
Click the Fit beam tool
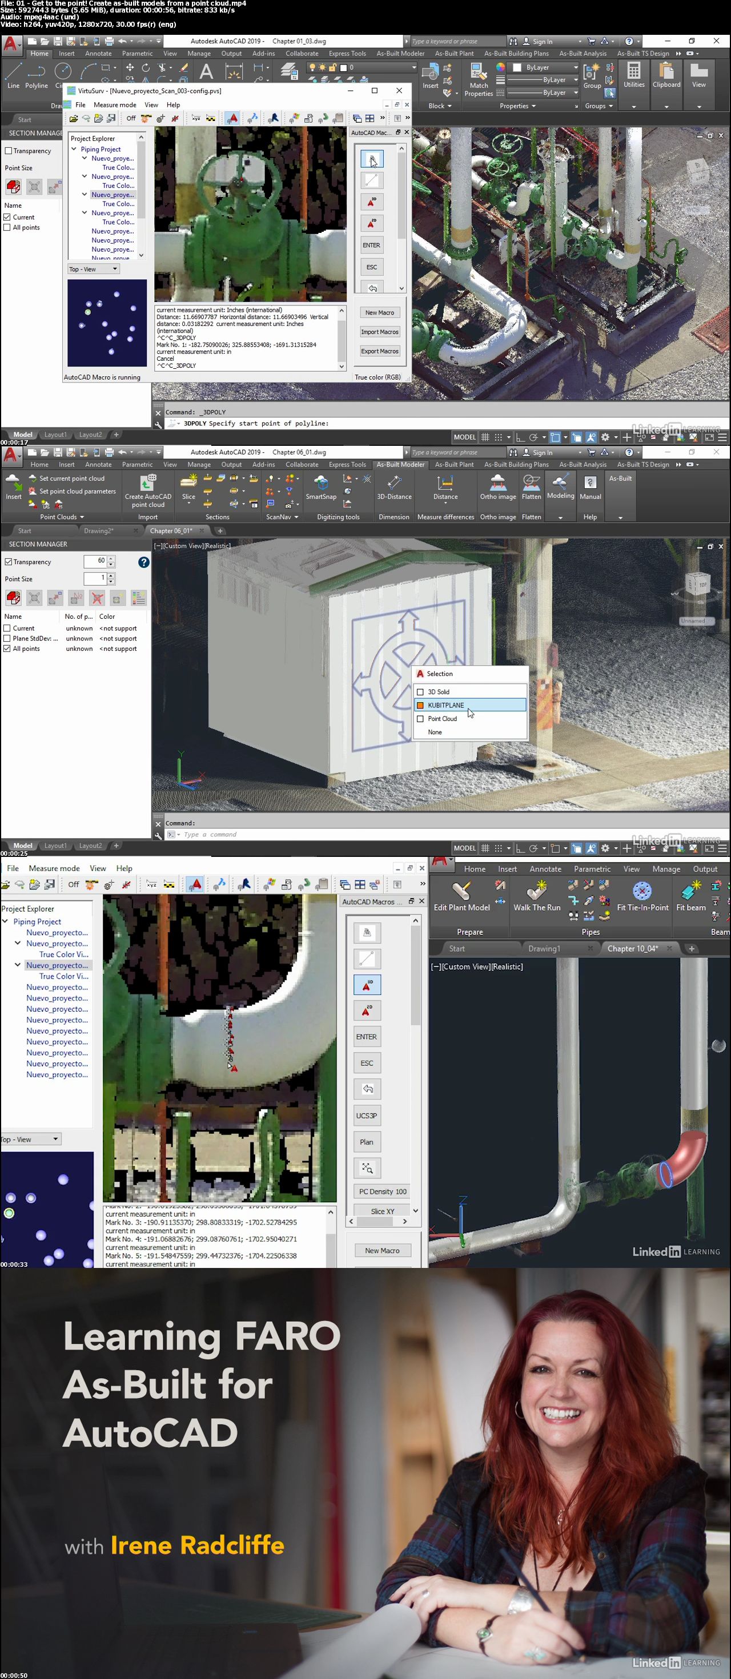tap(690, 896)
